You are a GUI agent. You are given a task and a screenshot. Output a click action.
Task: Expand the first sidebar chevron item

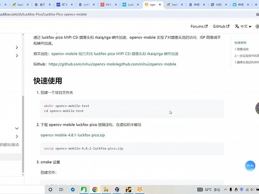pos(17,48)
